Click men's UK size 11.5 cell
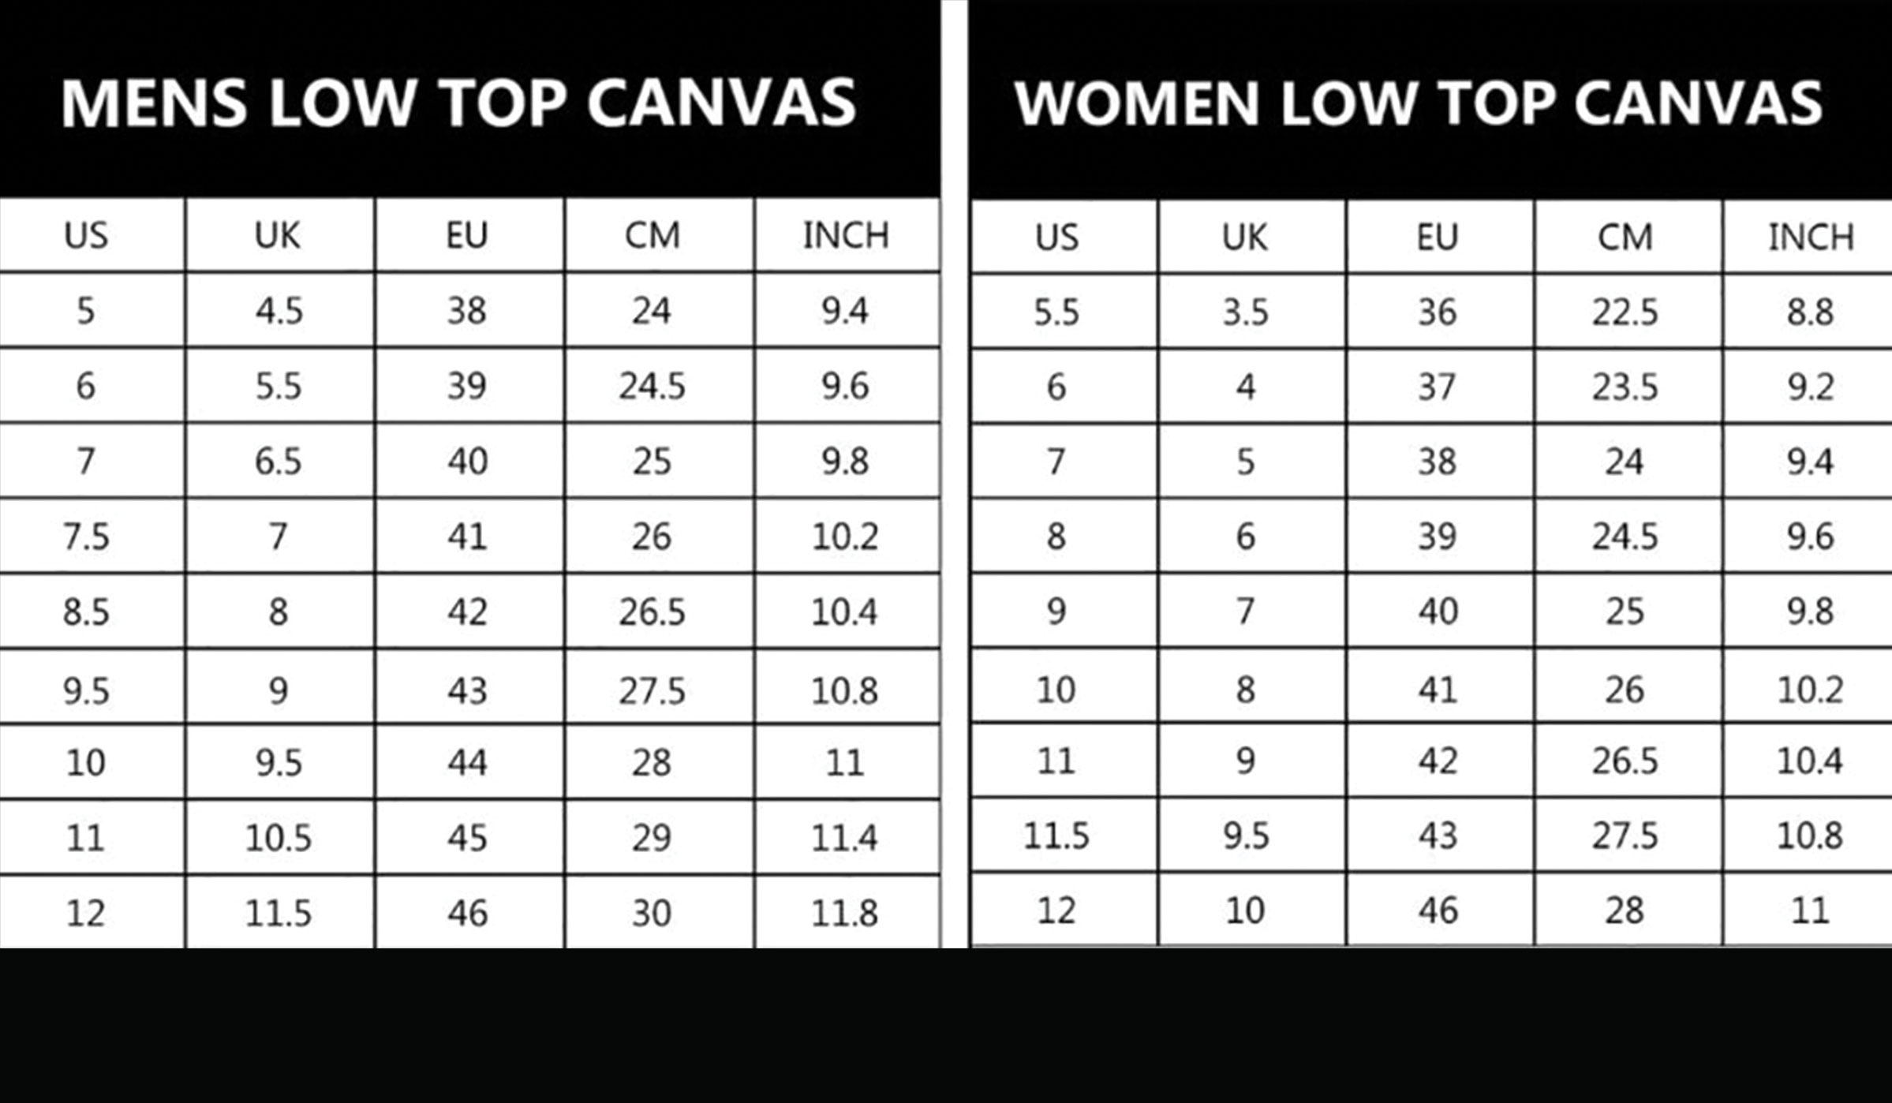This screenshot has width=1892, height=1103. tap(280, 912)
